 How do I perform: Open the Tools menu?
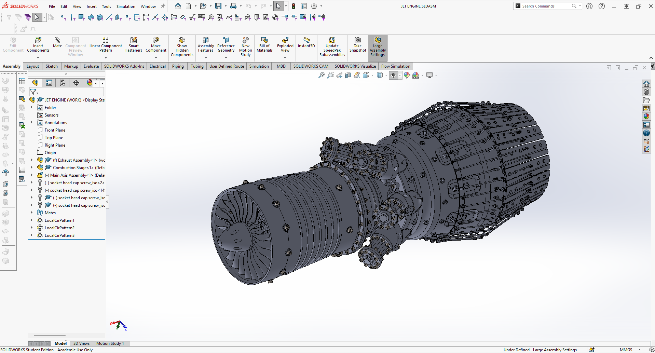(x=106, y=6)
